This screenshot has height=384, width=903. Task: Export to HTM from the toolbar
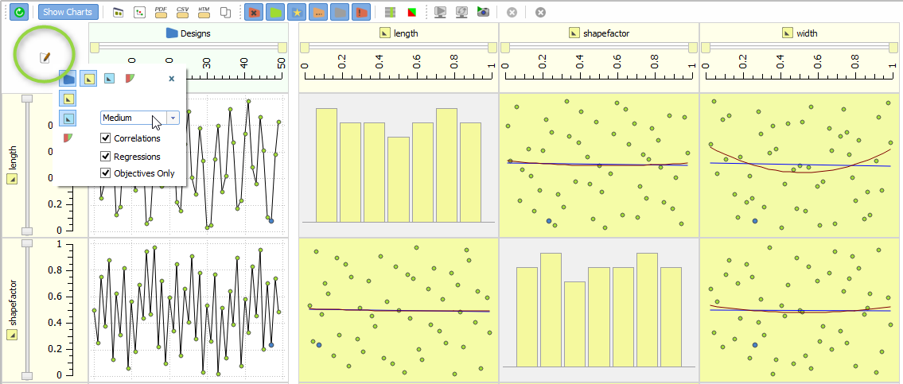coord(204,11)
